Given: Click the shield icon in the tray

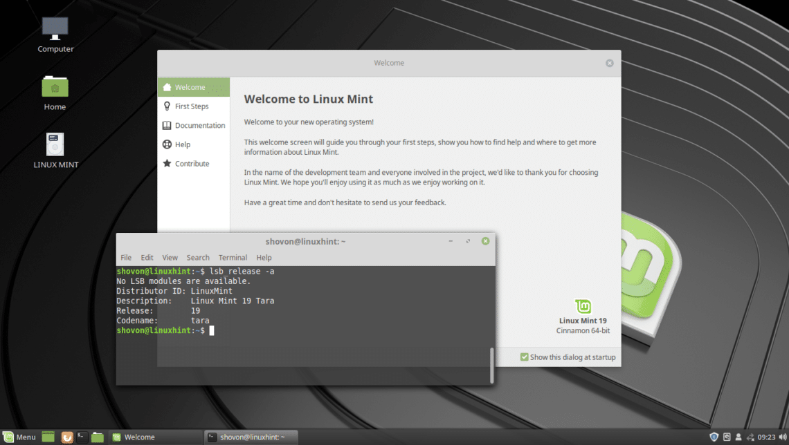Looking at the screenshot, I should coord(714,437).
